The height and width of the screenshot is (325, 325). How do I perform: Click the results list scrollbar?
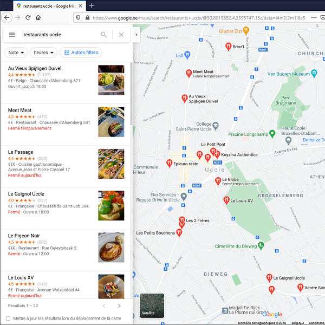(131, 93)
